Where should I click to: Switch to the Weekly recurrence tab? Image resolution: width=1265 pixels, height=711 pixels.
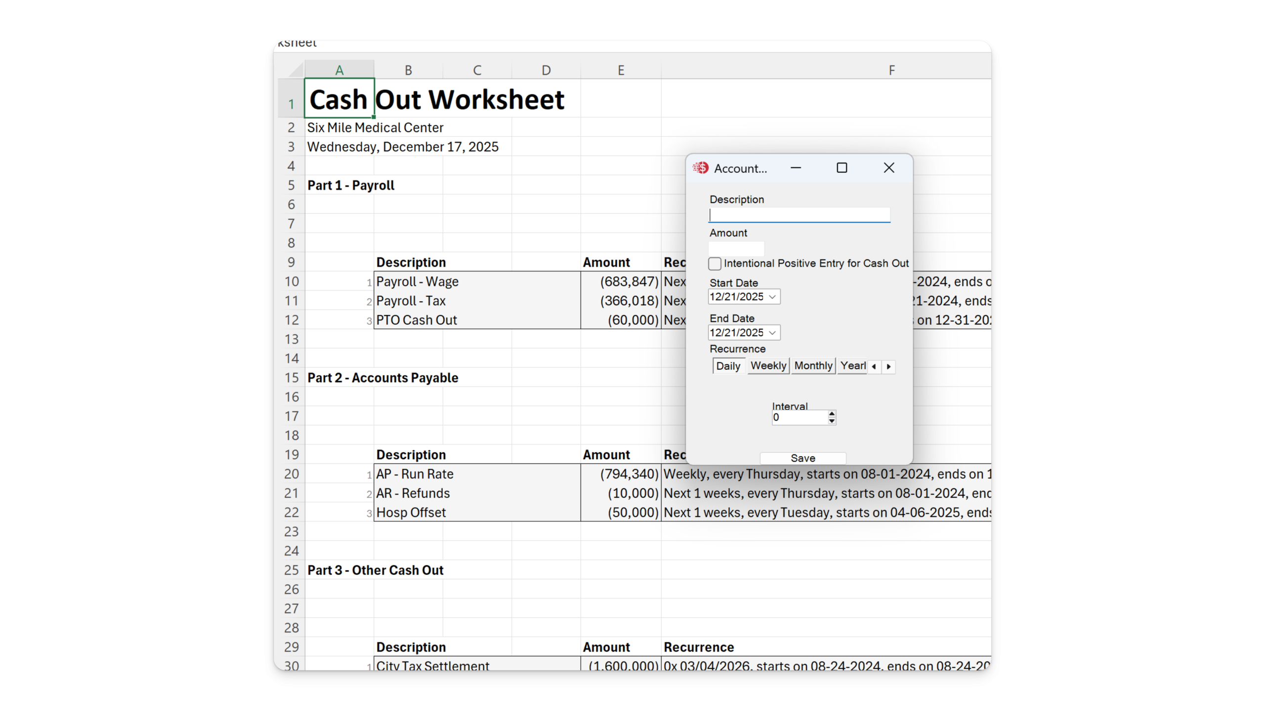pos(768,366)
